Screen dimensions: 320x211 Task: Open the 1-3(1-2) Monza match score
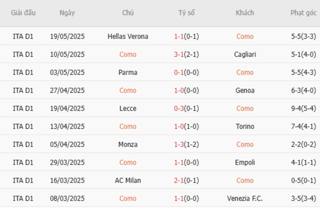pos(186,144)
